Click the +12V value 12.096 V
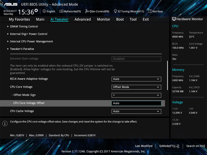 pyautogui.click(x=177, y=113)
